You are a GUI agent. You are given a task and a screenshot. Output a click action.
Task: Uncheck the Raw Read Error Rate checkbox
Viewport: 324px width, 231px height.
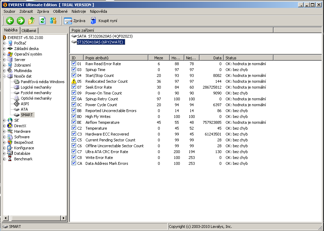(x=74, y=64)
